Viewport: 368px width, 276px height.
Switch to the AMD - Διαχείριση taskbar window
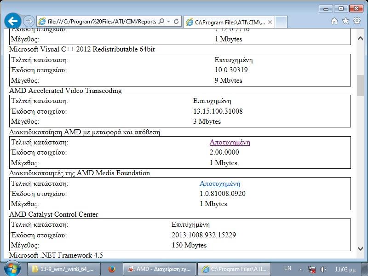159,269
